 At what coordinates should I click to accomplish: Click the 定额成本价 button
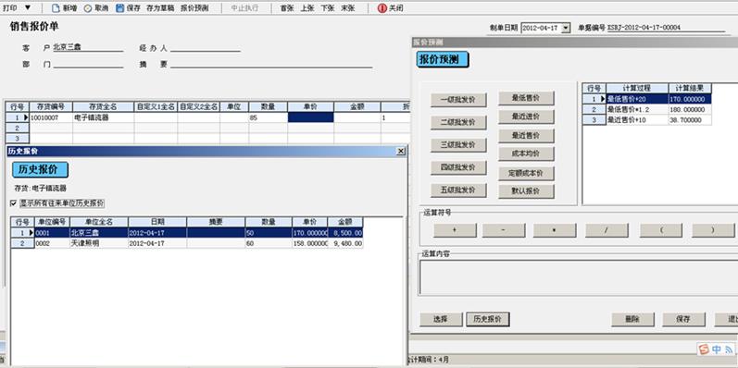[526, 173]
